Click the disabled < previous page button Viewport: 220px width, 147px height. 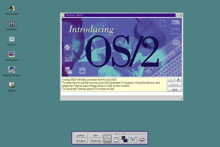click(x=171, y=80)
